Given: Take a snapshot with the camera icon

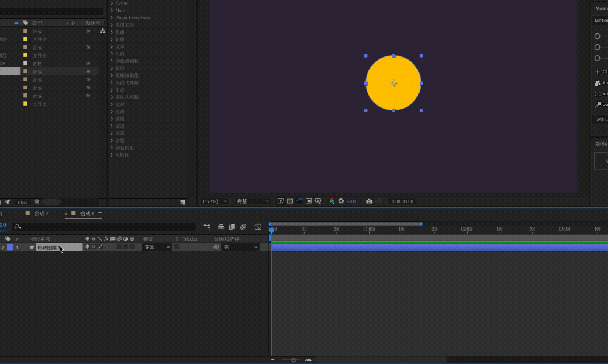Looking at the screenshot, I should point(369,201).
